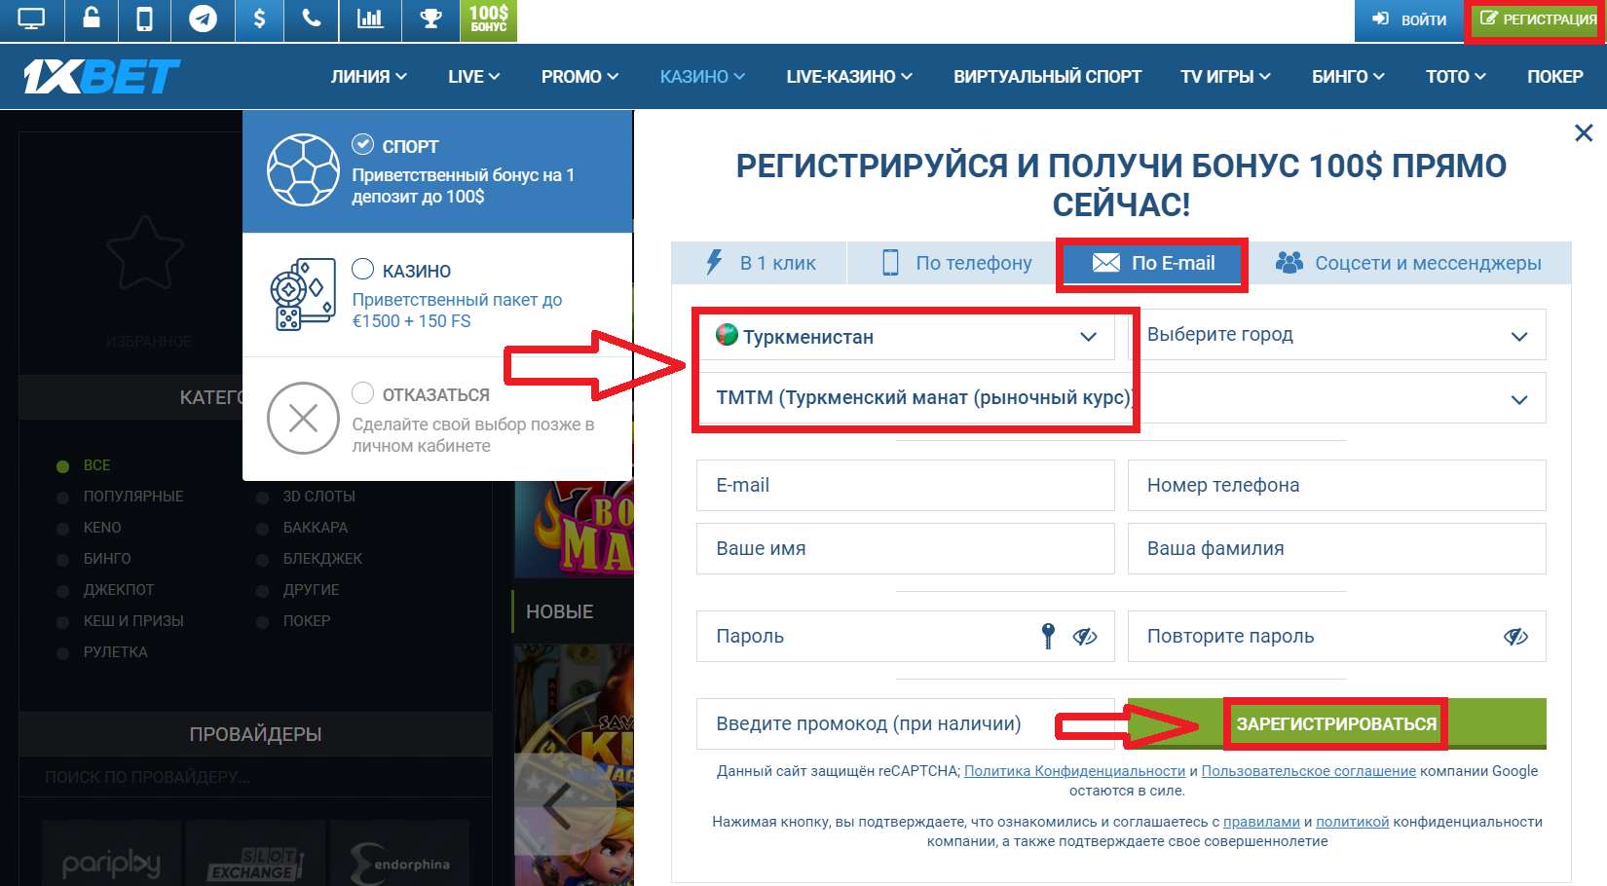Open the Пользовательское соглашение link
The height and width of the screenshot is (886, 1607).
click(1308, 771)
